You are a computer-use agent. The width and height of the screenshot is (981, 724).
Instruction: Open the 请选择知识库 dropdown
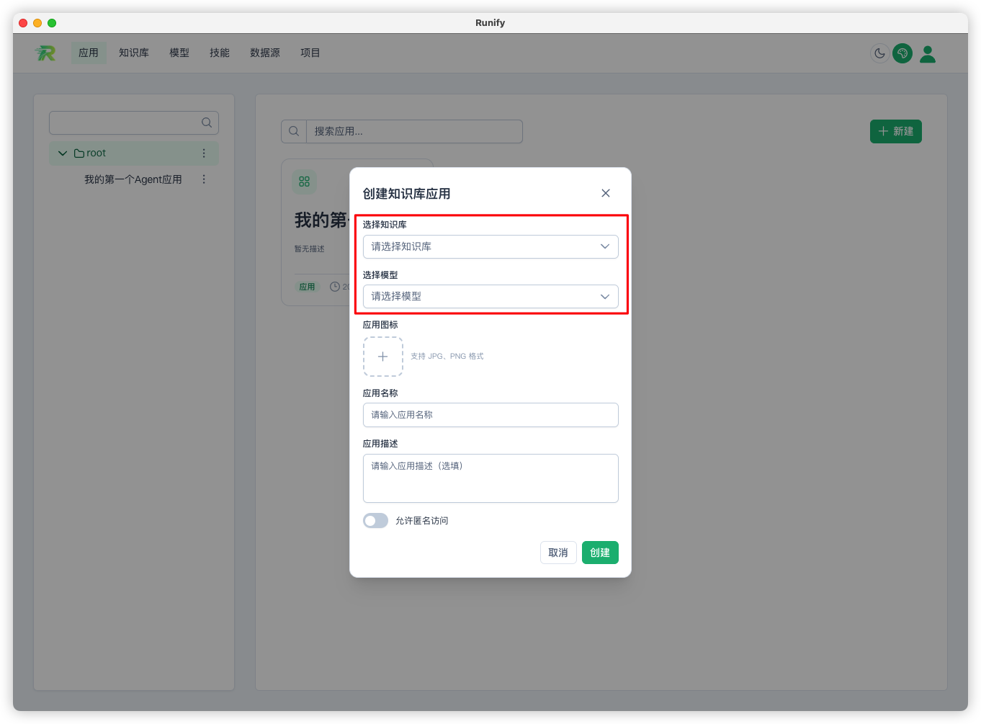[491, 246]
